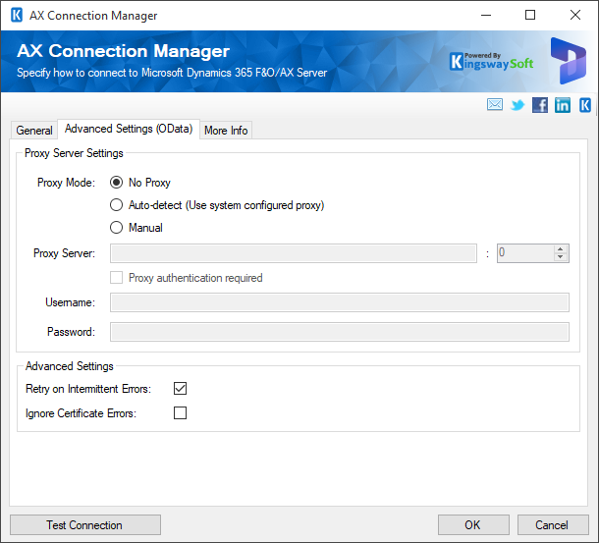Maximize the AX Connection Manager window
The width and height of the screenshot is (599, 543).
click(530, 16)
